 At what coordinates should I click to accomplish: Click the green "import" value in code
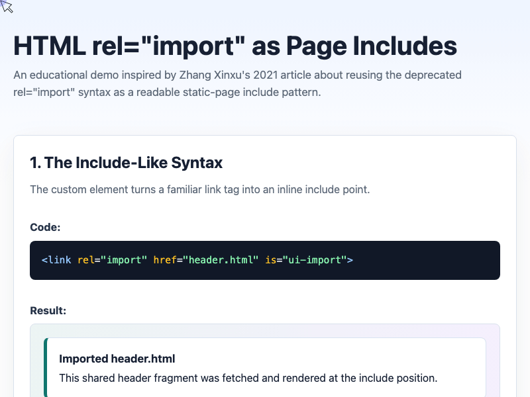124,260
